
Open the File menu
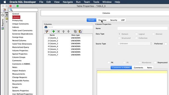[x=41, y=2]
